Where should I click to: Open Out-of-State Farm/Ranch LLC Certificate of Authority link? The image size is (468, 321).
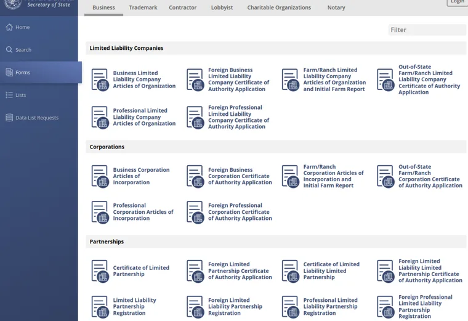[x=429, y=79]
